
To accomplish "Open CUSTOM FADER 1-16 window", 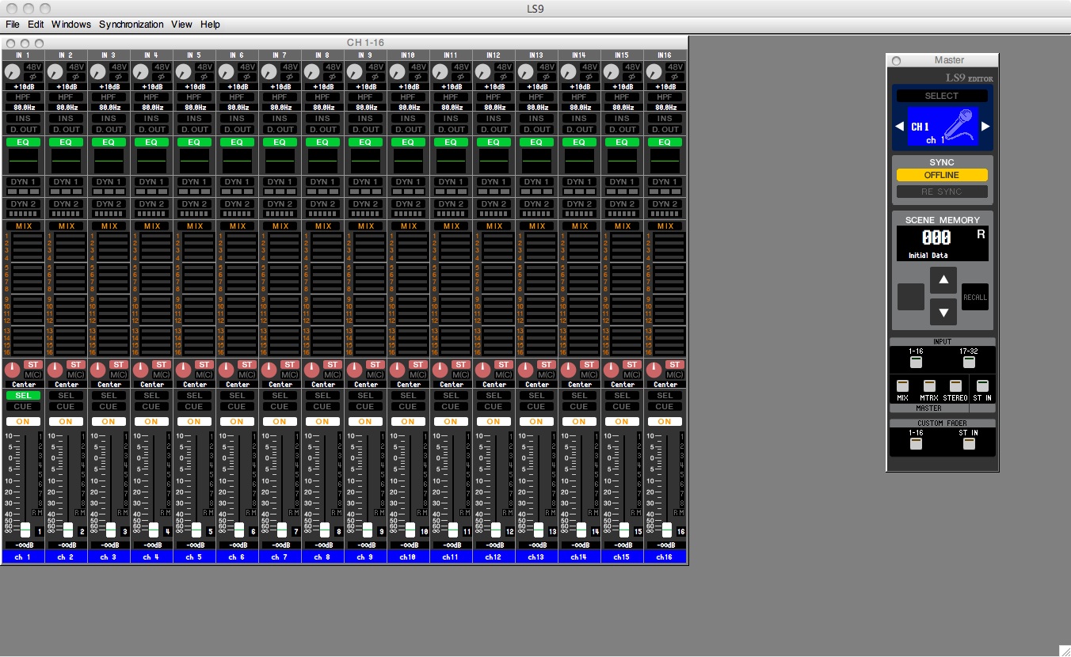I will click(916, 443).
